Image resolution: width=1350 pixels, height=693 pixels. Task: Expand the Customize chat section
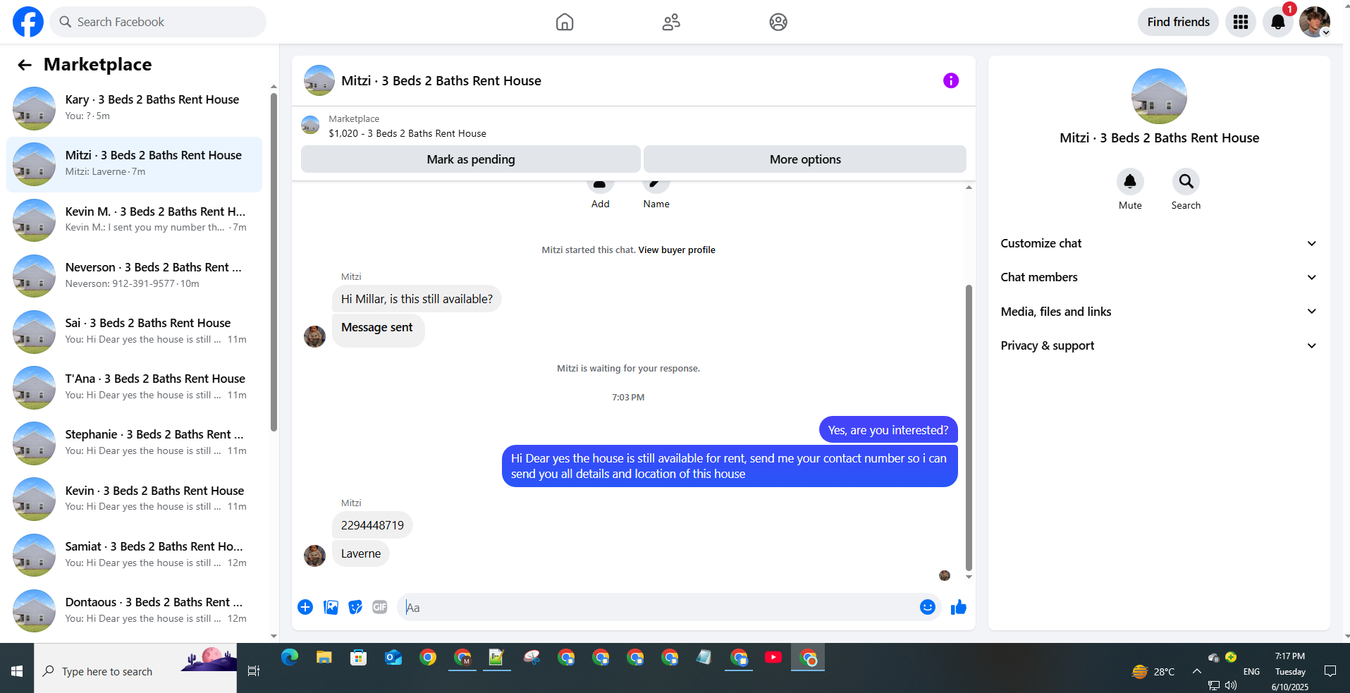pyautogui.click(x=1159, y=243)
